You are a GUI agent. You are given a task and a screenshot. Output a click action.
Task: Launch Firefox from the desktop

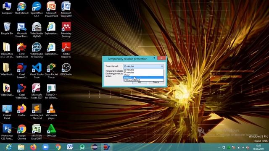(x=22, y=110)
